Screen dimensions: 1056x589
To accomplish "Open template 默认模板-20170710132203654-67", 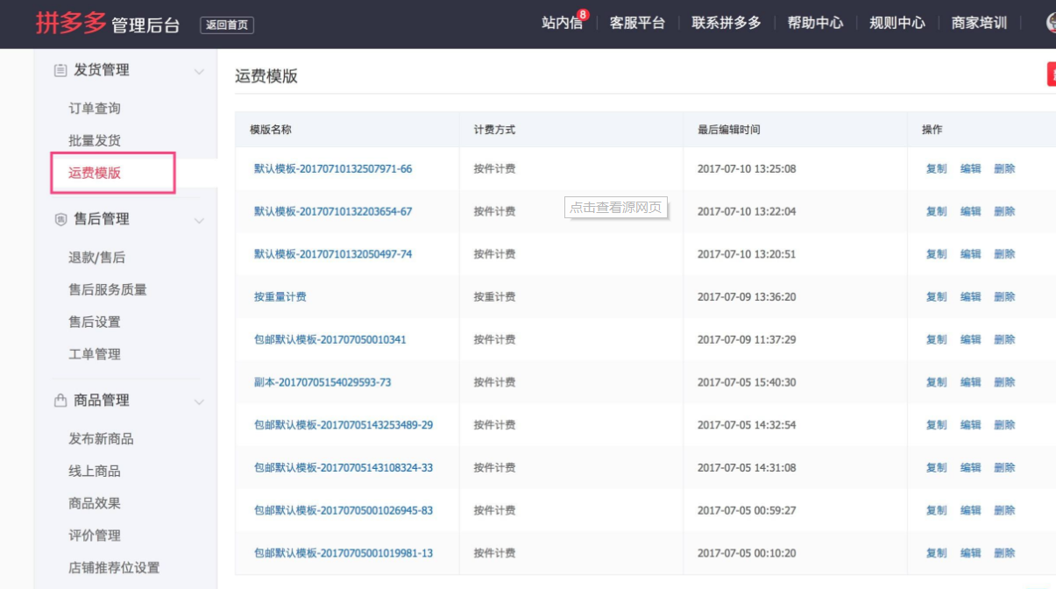I will (x=333, y=211).
